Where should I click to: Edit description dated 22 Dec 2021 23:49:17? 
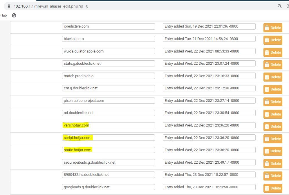pos(209,162)
